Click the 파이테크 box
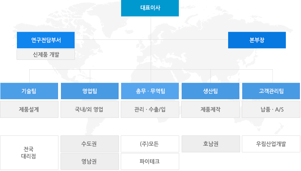 pyautogui.click(x=150, y=161)
